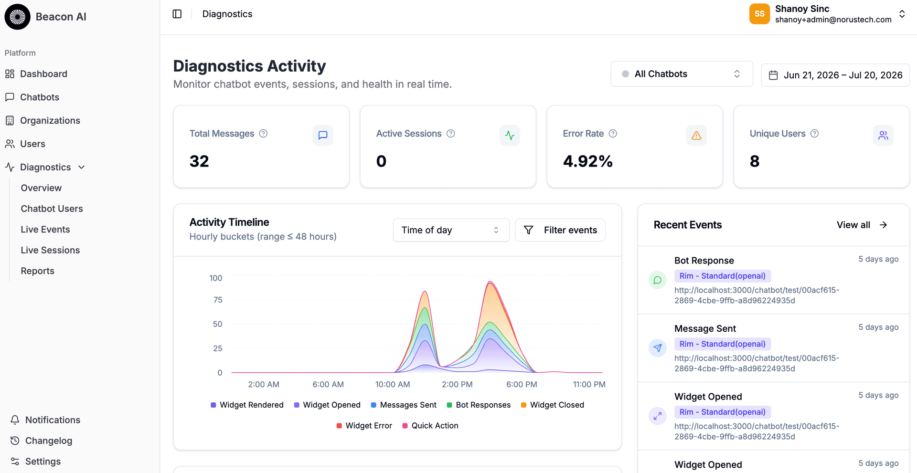The image size is (917, 473).
Task: Click Rim - Standard(openai) tag under Bot Response
Action: coord(723,276)
